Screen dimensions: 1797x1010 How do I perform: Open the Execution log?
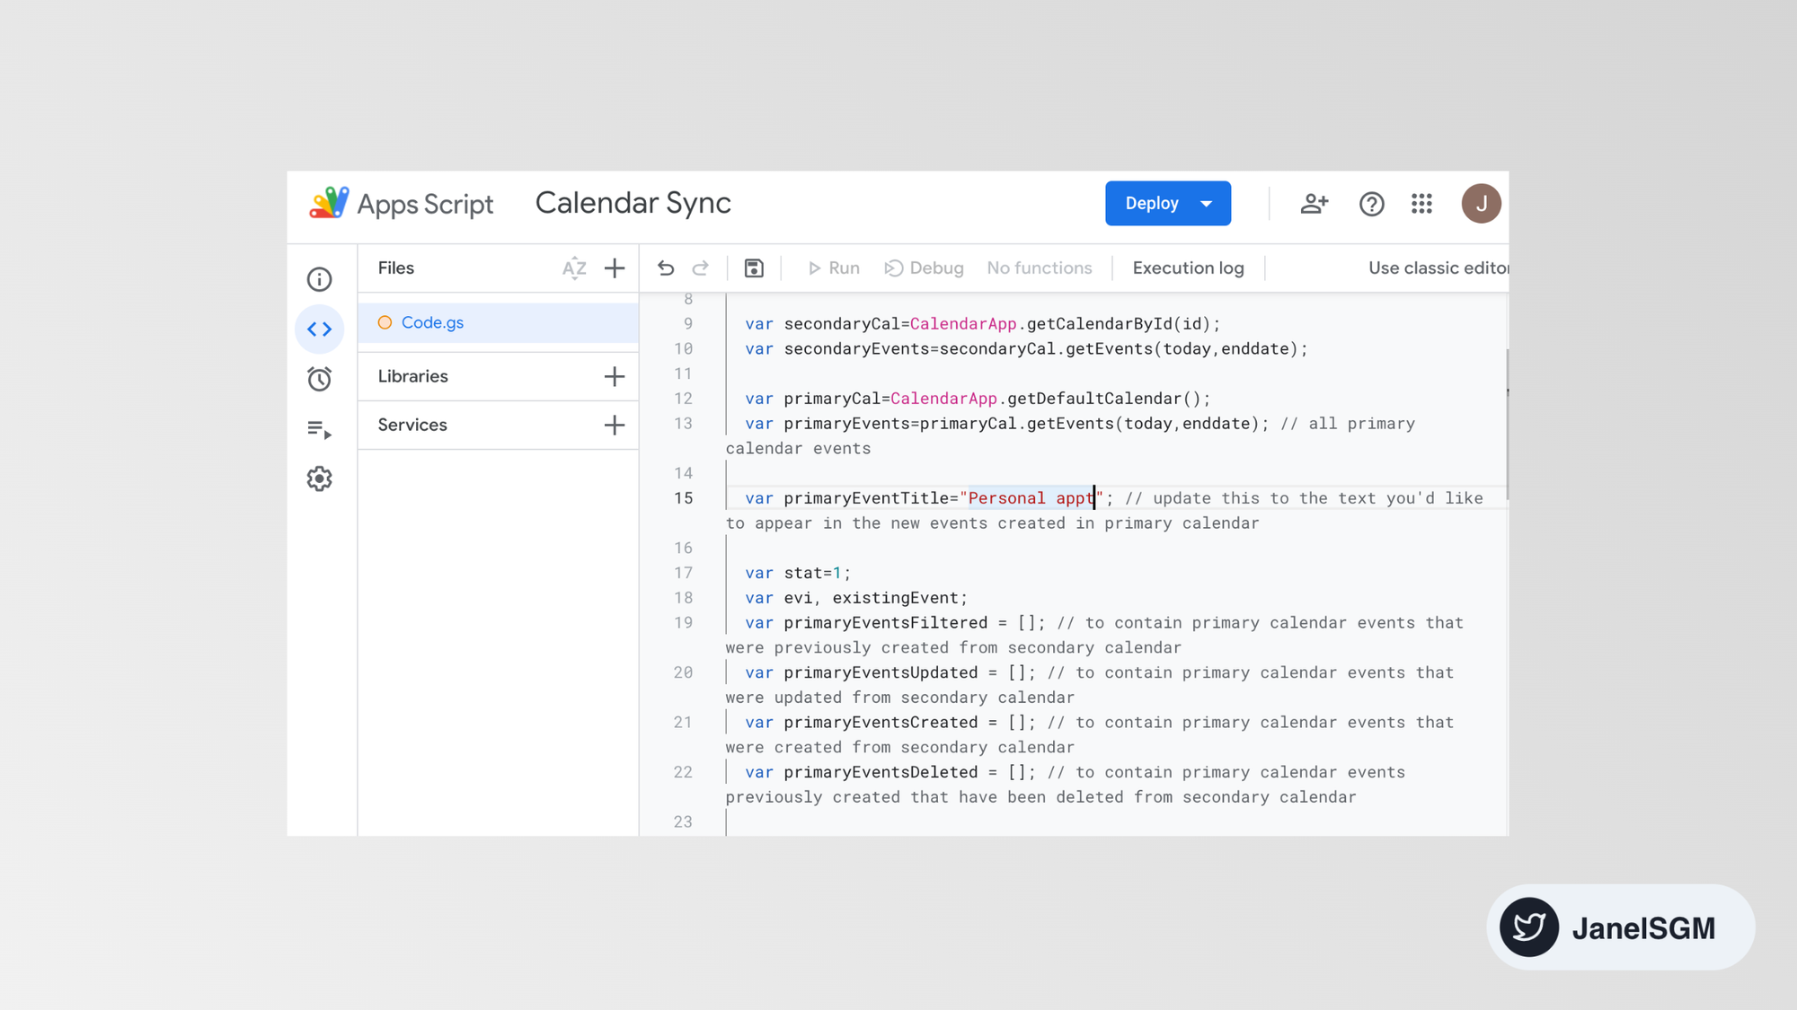1188,268
